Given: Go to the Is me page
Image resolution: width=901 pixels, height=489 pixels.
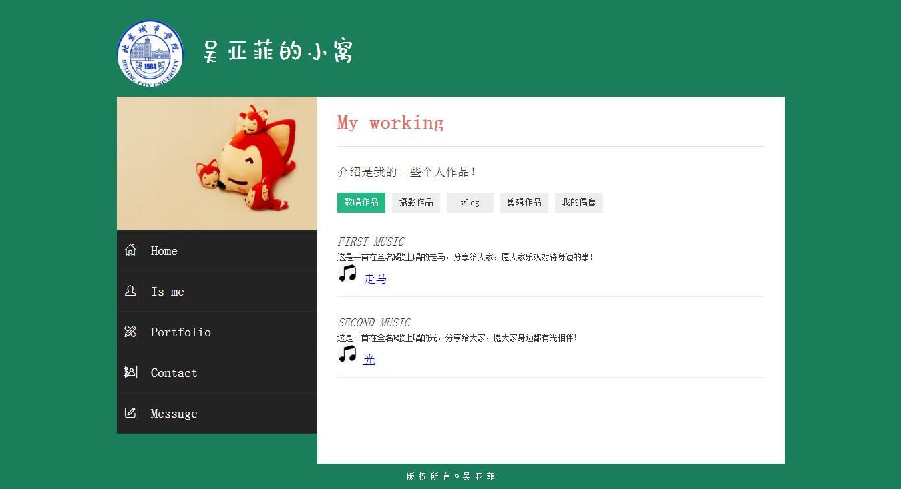Looking at the screenshot, I should pos(217,291).
